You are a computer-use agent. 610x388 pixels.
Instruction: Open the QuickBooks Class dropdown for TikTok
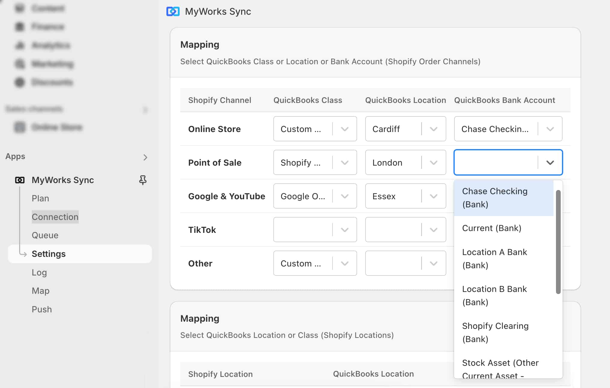tap(344, 230)
